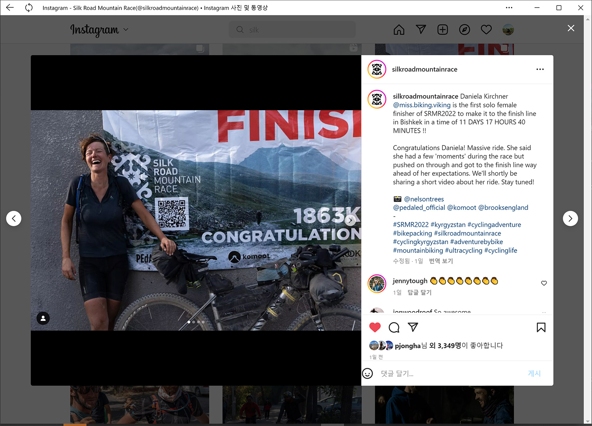The image size is (592, 426).
Task: Open the pjongha liker name
Action: [x=408, y=346]
